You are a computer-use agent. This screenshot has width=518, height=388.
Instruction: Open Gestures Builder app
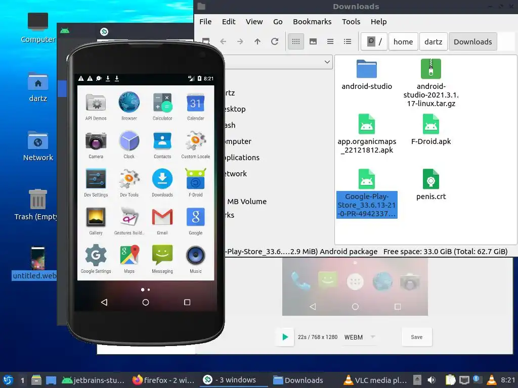point(129,221)
